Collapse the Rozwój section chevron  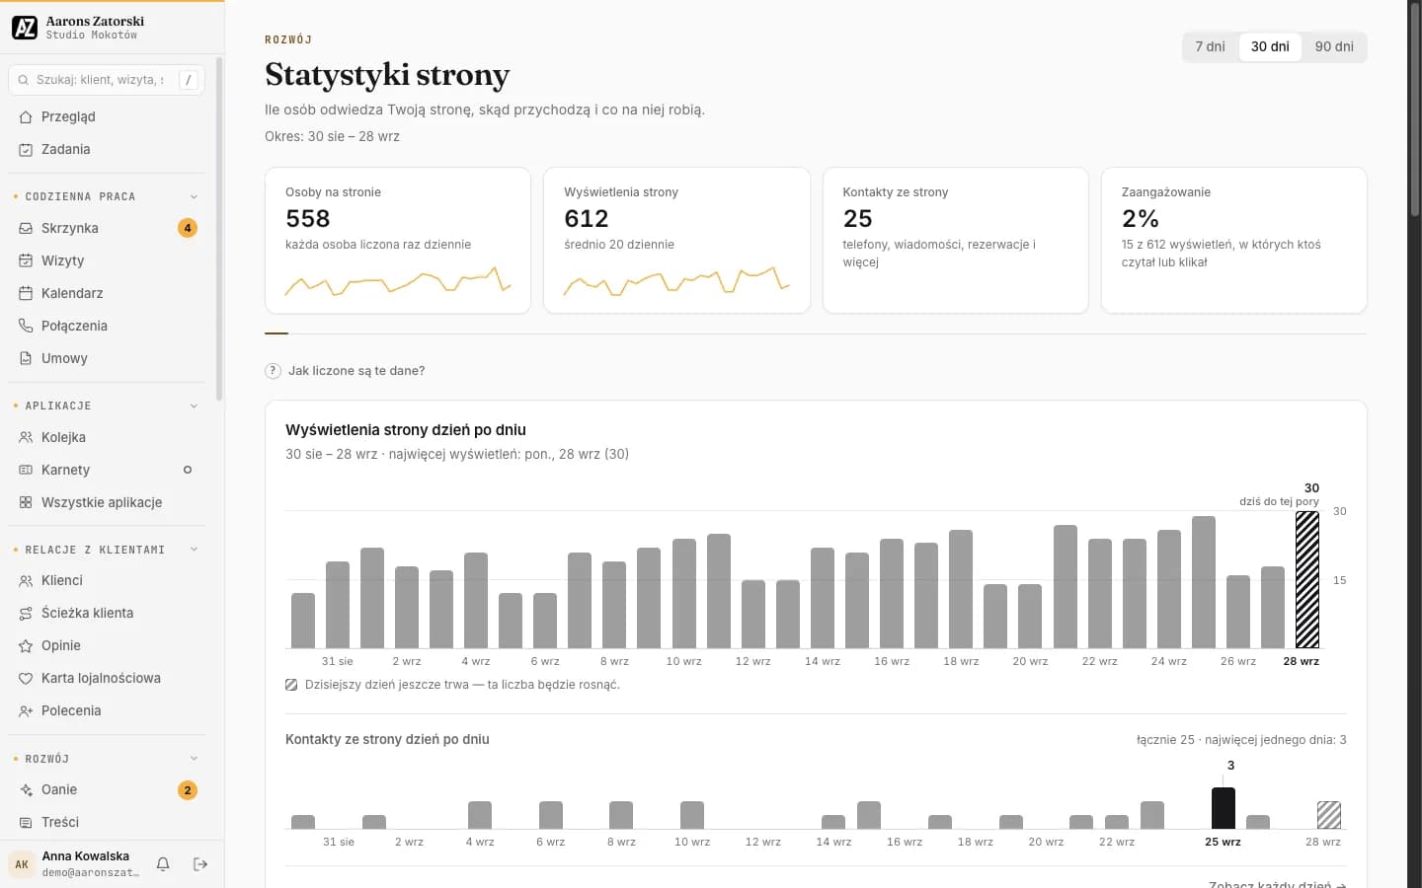pos(194,759)
